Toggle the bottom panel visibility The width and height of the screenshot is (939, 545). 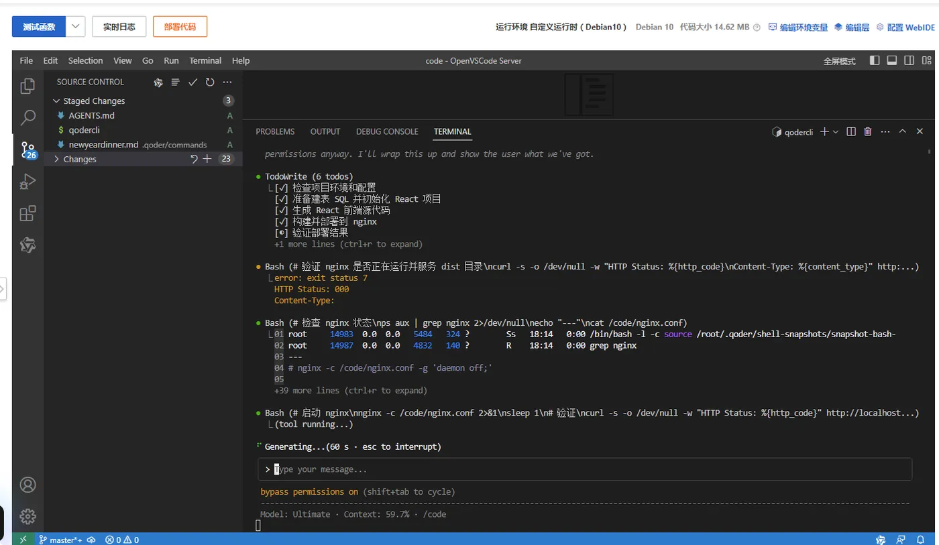tap(892, 60)
